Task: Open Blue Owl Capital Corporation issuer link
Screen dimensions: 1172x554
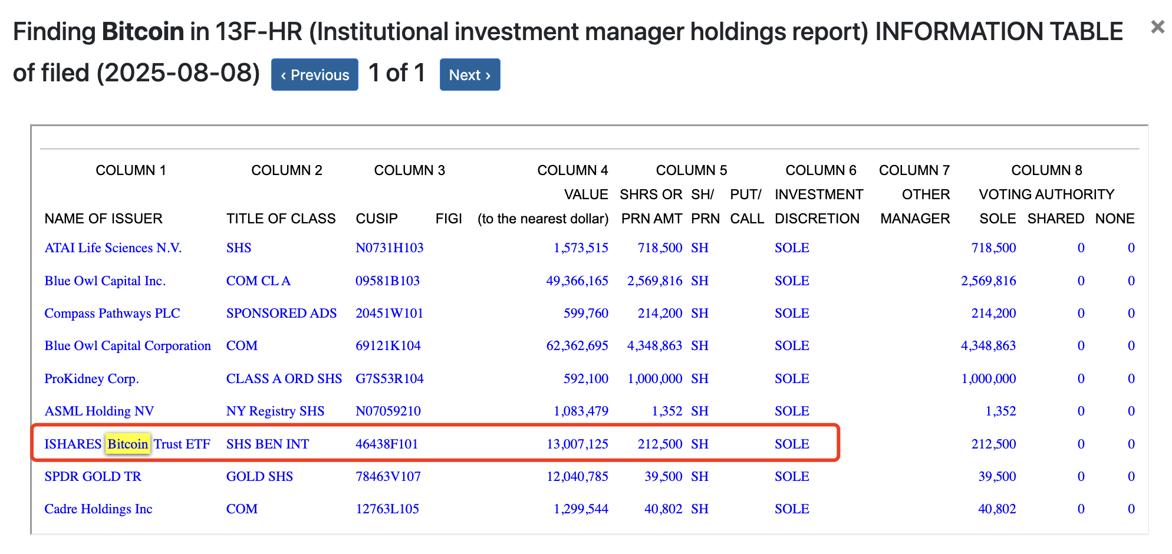Action: pyautogui.click(x=127, y=345)
